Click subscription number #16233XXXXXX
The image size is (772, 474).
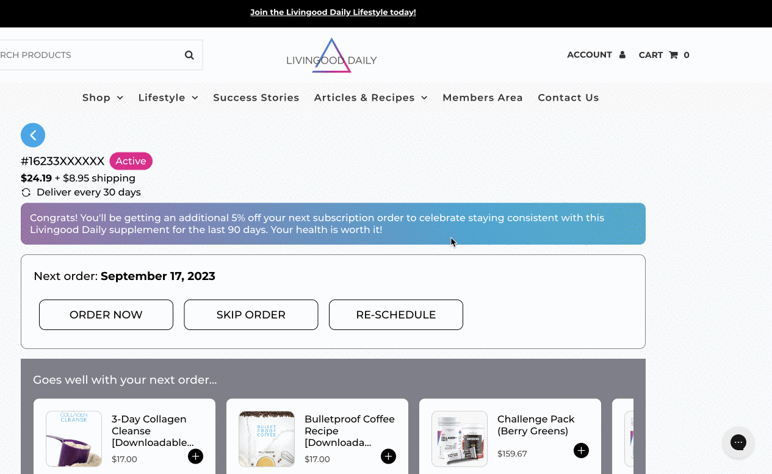pyautogui.click(x=63, y=161)
